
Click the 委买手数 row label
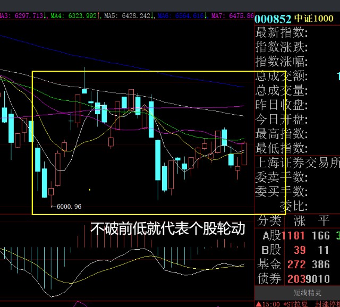click(x=282, y=191)
